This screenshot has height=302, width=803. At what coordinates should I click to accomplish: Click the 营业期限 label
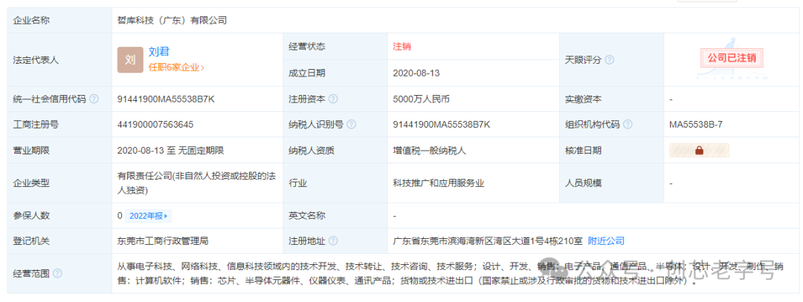pos(30,151)
